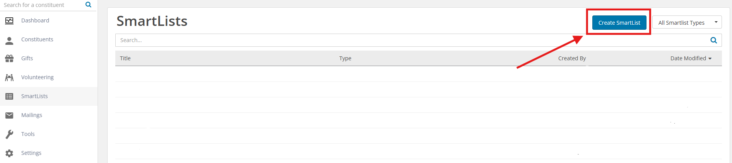Click the Dashboard chart icon
Viewport: 732px width, 163px height.
pyautogui.click(x=9, y=21)
